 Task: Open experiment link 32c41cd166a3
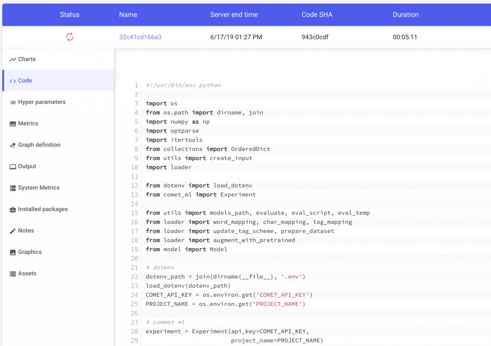140,37
